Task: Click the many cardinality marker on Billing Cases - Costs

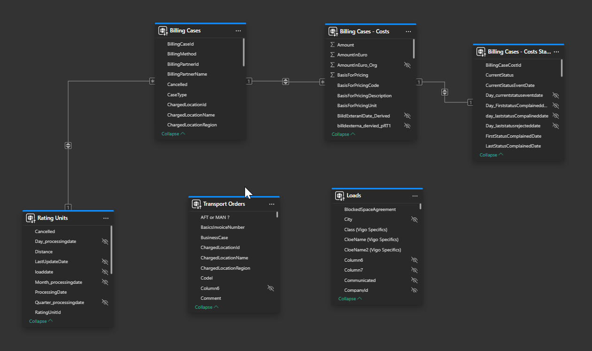Action: tap(322, 82)
